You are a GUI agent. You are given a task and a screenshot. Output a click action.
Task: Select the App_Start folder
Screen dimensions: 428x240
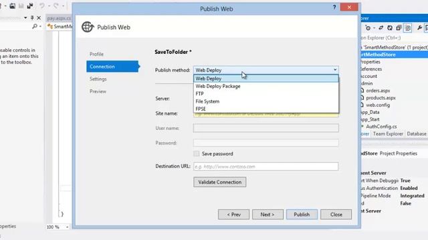(x=370, y=119)
